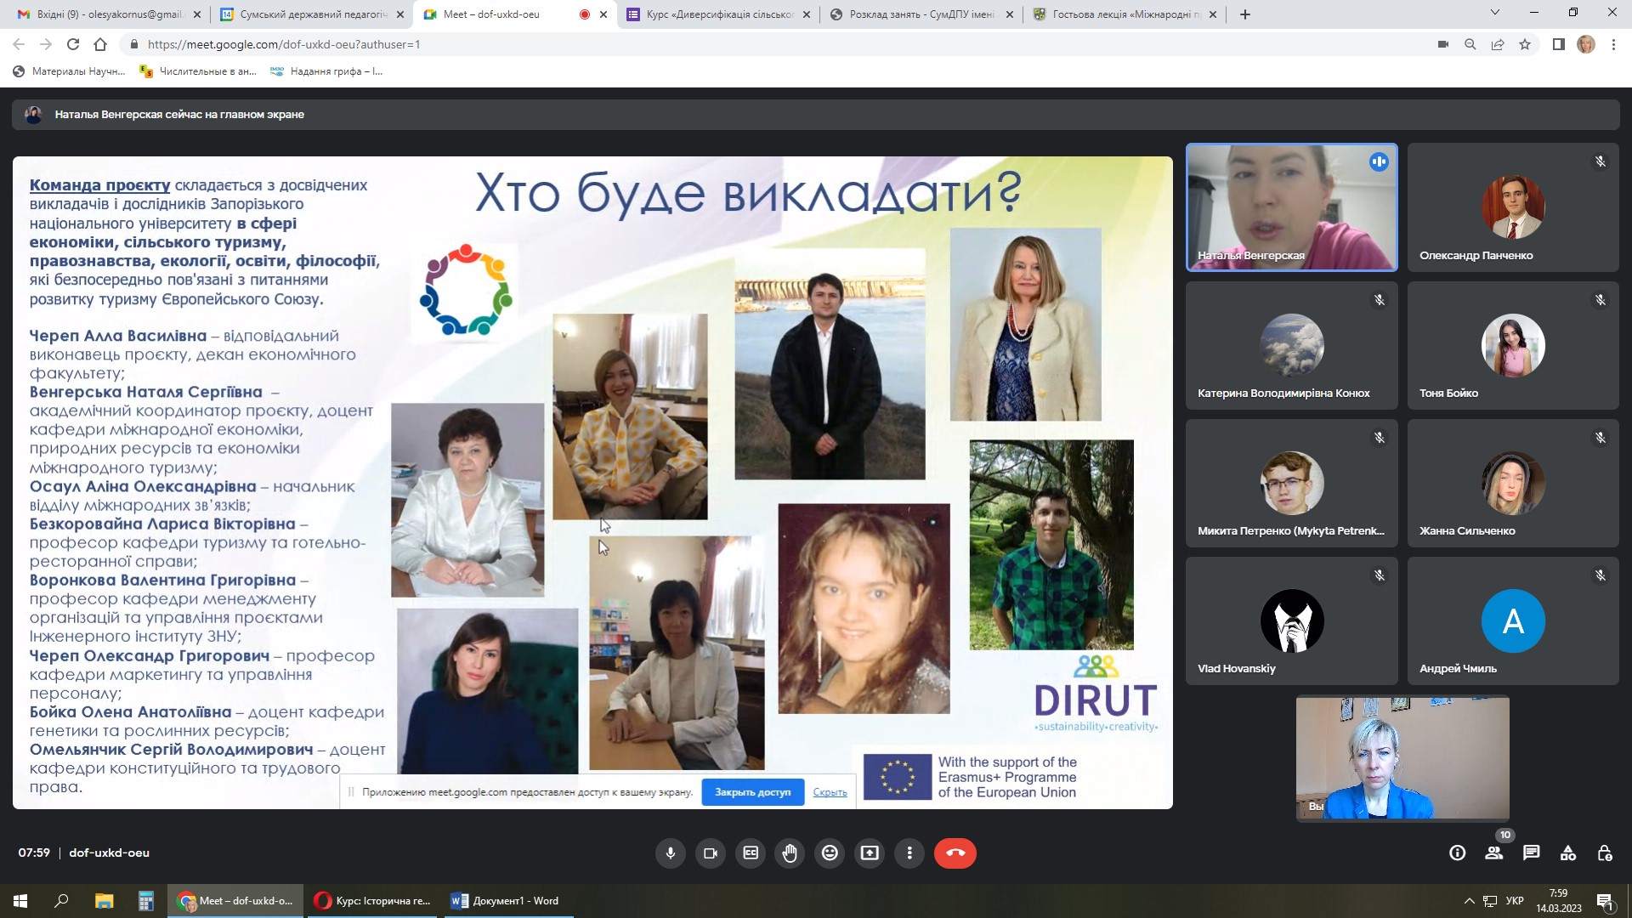
Task: Show participants list panel
Action: click(x=1493, y=853)
